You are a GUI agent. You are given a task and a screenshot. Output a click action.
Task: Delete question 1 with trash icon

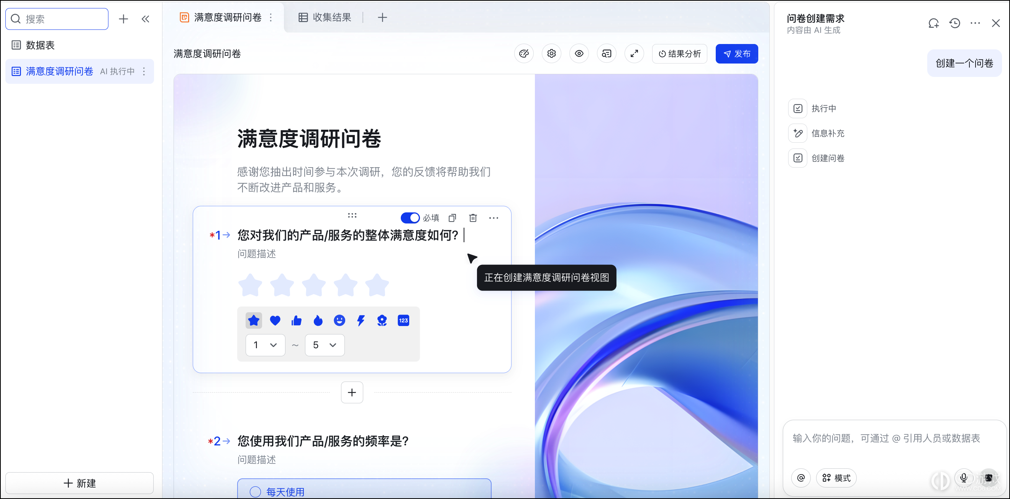tap(473, 218)
